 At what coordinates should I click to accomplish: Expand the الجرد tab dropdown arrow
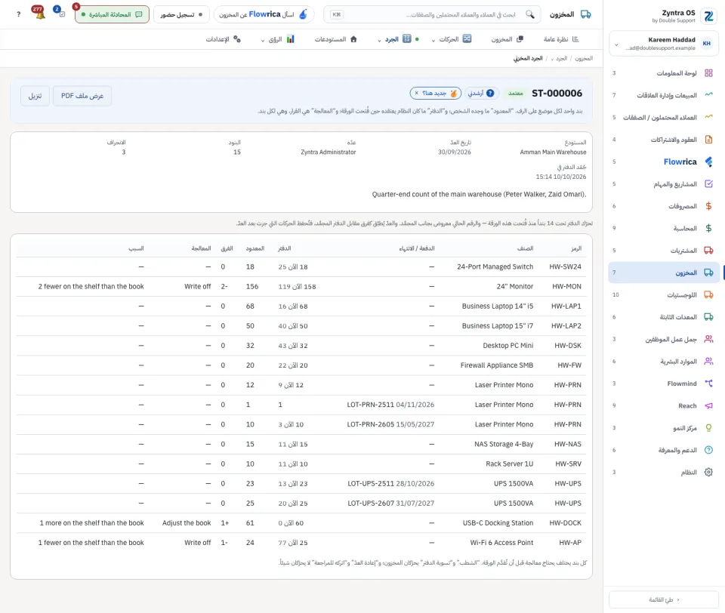point(379,40)
